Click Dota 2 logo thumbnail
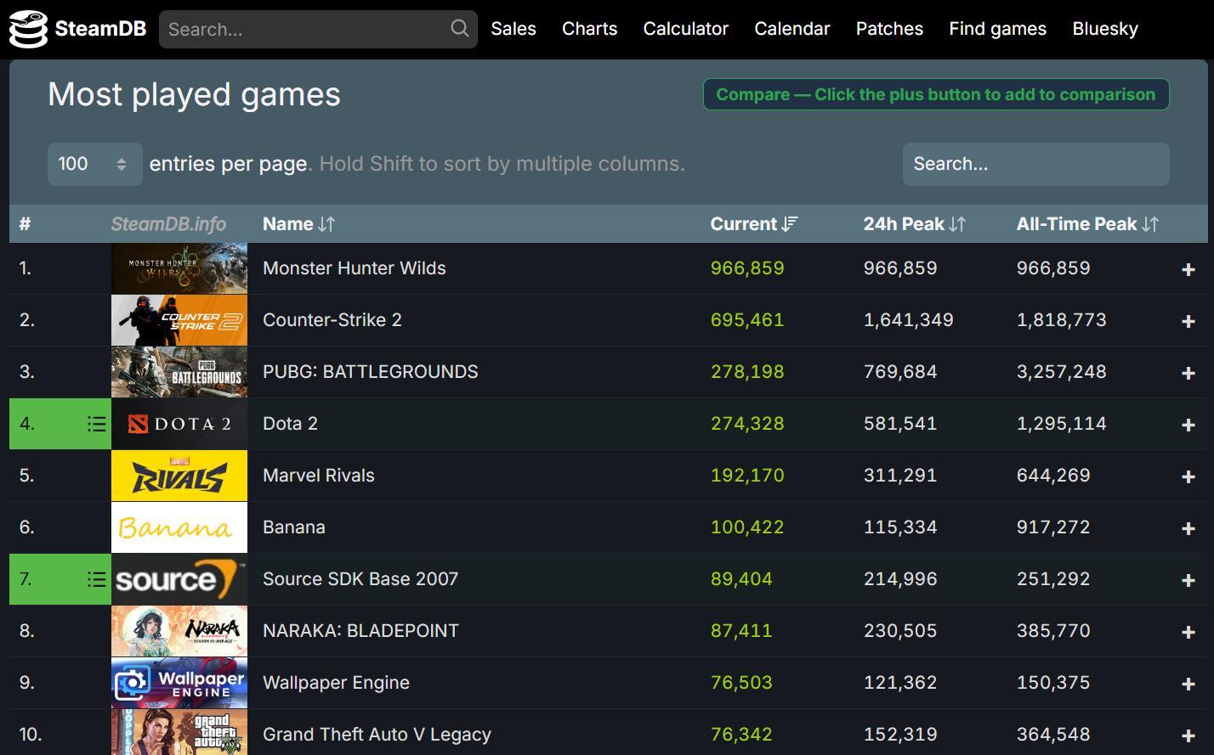 point(179,424)
